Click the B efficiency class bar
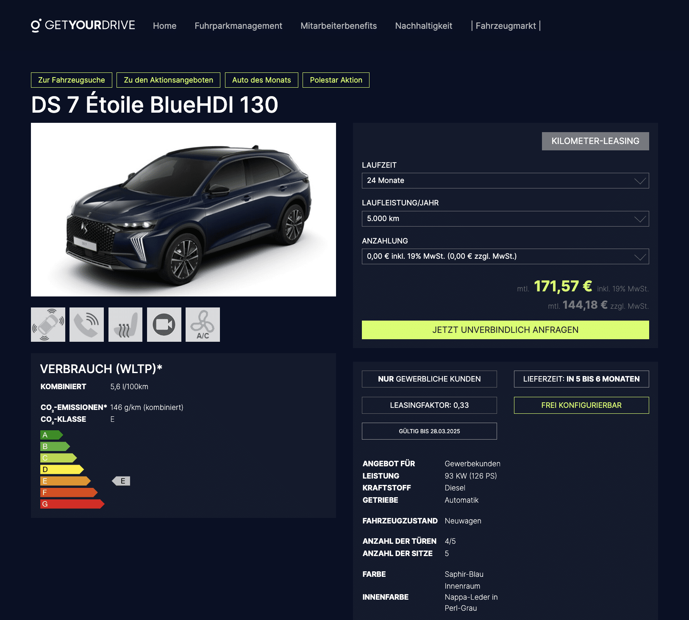The image size is (689, 620). point(55,446)
